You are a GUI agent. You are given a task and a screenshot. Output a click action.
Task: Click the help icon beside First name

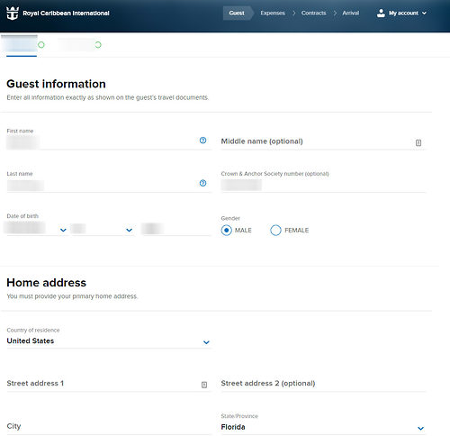pos(202,141)
